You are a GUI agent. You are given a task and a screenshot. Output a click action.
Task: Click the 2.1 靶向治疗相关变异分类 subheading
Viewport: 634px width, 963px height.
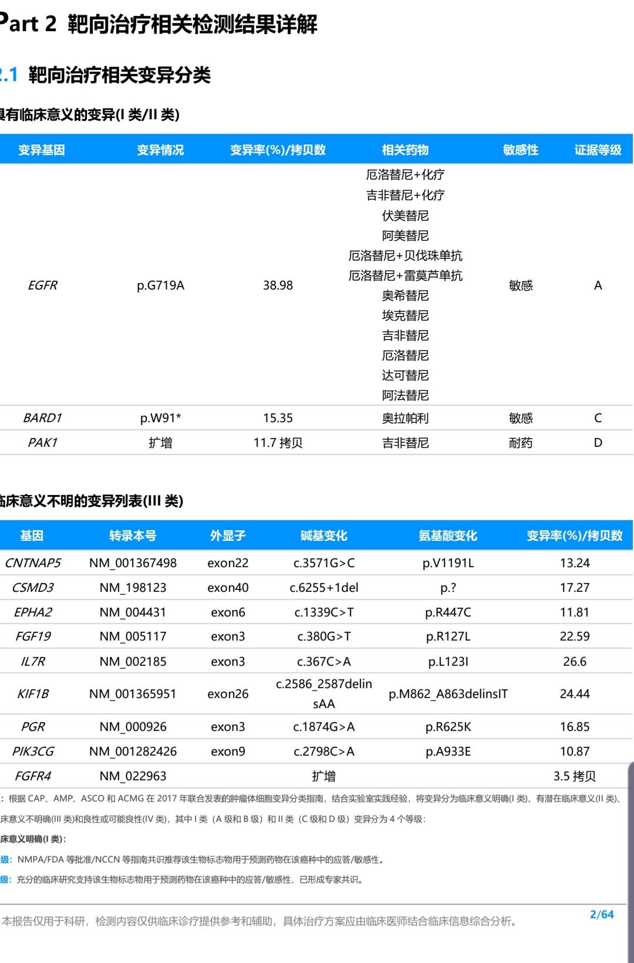(x=106, y=75)
